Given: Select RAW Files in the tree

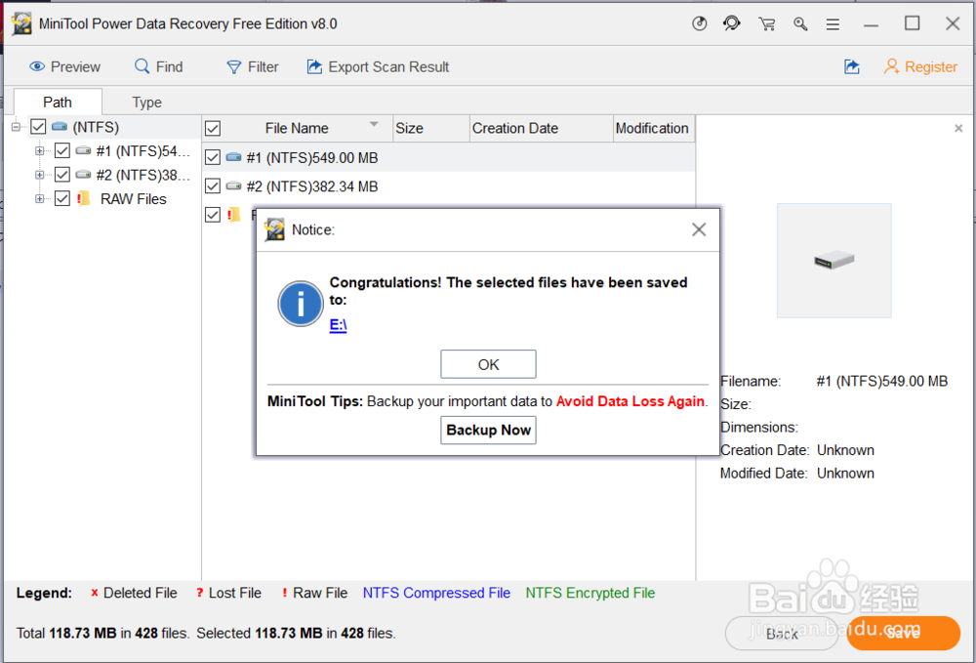Looking at the screenshot, I should (133, 198).
